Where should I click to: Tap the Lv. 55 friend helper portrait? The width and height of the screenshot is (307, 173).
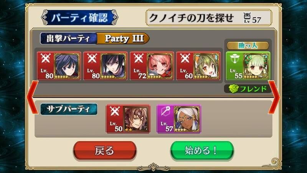point(256,66)
